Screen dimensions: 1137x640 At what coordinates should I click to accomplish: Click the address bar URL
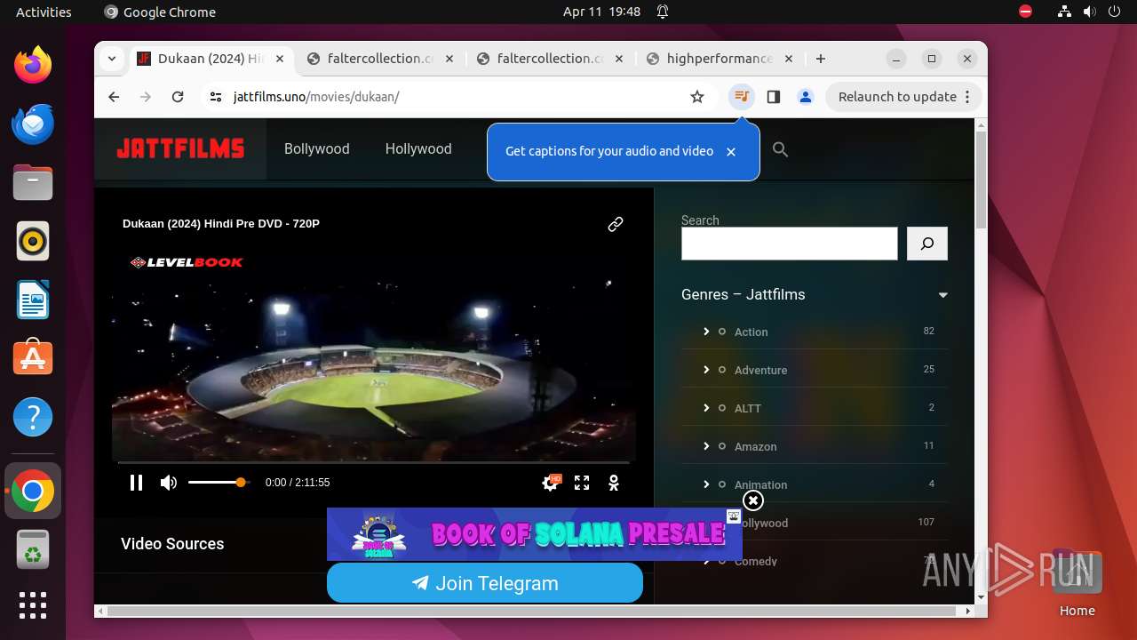(316, 97)
